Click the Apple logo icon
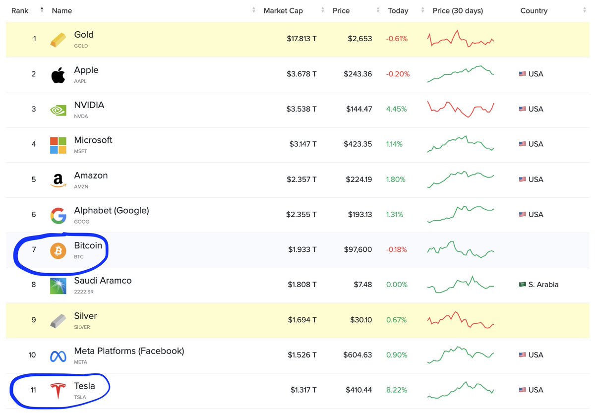 [x=58, y=75]
